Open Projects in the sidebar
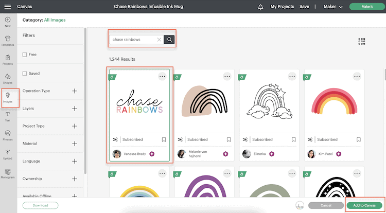Viewport: 386px width, 213px height. [x=8, y=60]
